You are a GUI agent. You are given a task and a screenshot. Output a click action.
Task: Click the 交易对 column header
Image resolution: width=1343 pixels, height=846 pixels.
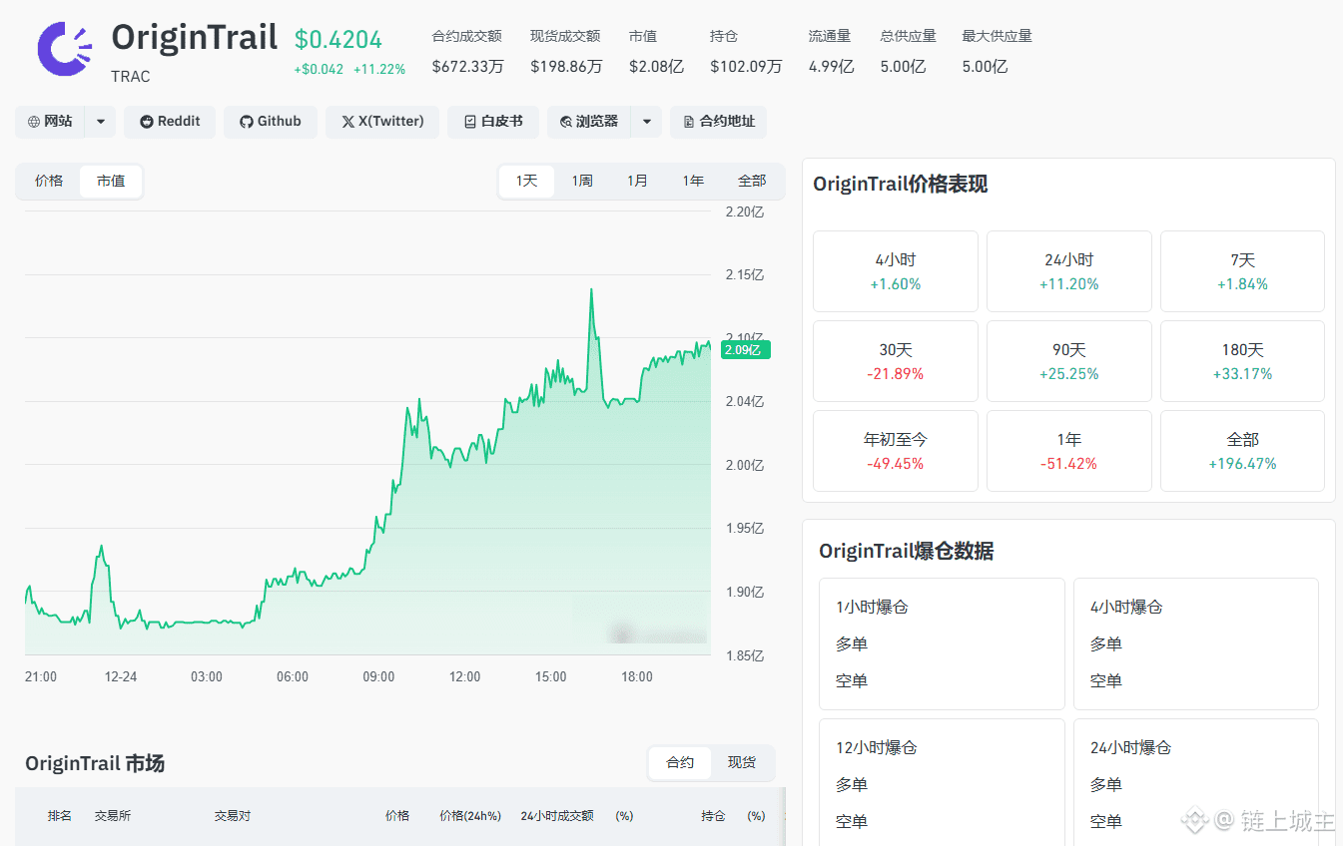point(233,816)
